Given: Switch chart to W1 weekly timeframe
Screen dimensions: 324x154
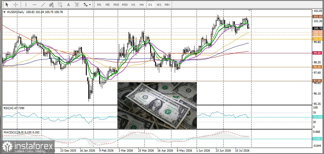Looking at the screenshot, I should click(159, 5).
